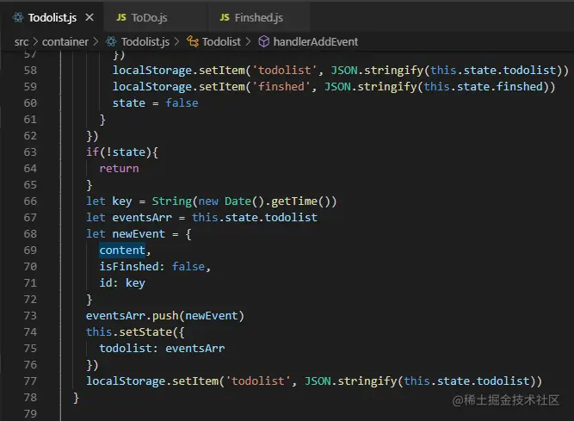
Task: Click 'todolist: eventsArr' on line 75
Action: point(162,348)
